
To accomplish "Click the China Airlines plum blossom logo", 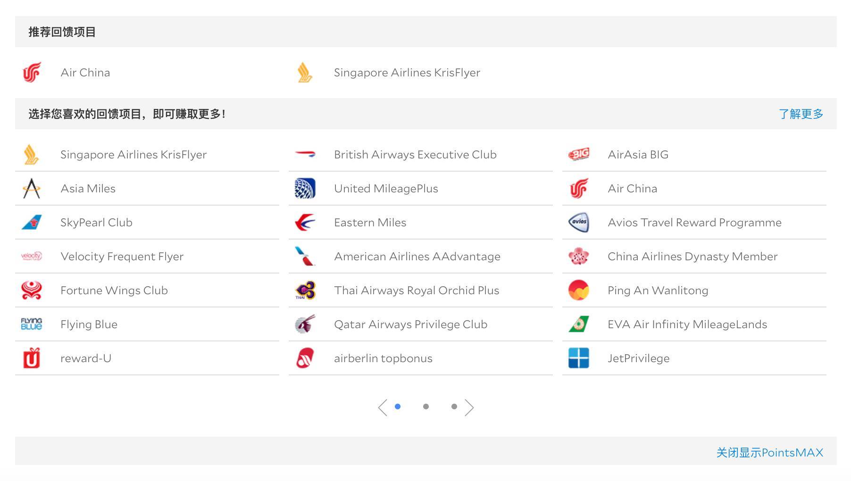I will [x=579, y=257].
